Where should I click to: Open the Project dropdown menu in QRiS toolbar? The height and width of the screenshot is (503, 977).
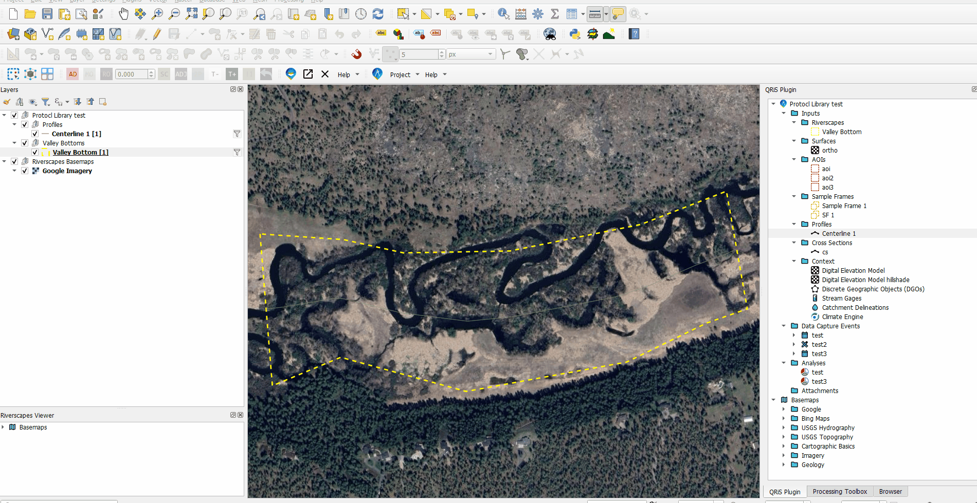405,74
